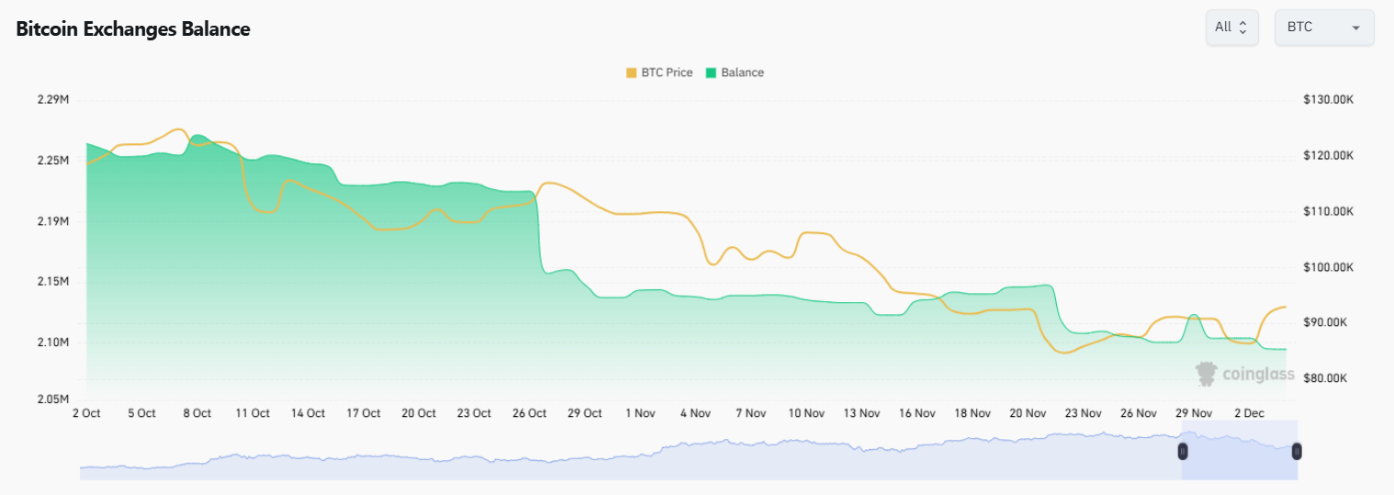1394x495 pixels.
Task: Click the coinglass watermark text
Action: click(x=1258, y=374)
